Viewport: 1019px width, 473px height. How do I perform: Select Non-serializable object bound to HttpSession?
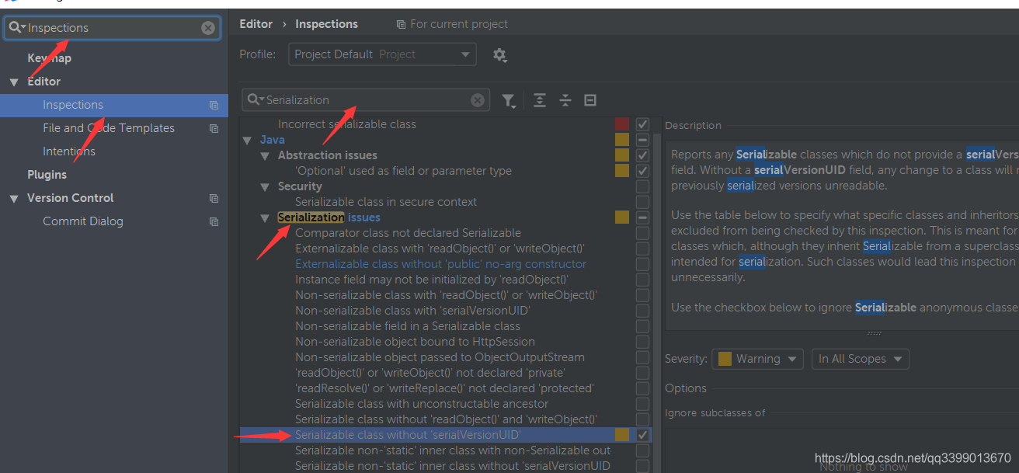(x=415, y=342)
